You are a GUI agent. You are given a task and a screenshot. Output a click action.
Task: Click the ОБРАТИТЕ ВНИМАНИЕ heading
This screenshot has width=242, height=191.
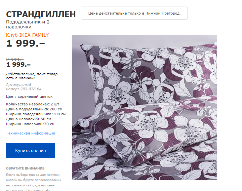[26, 168]
